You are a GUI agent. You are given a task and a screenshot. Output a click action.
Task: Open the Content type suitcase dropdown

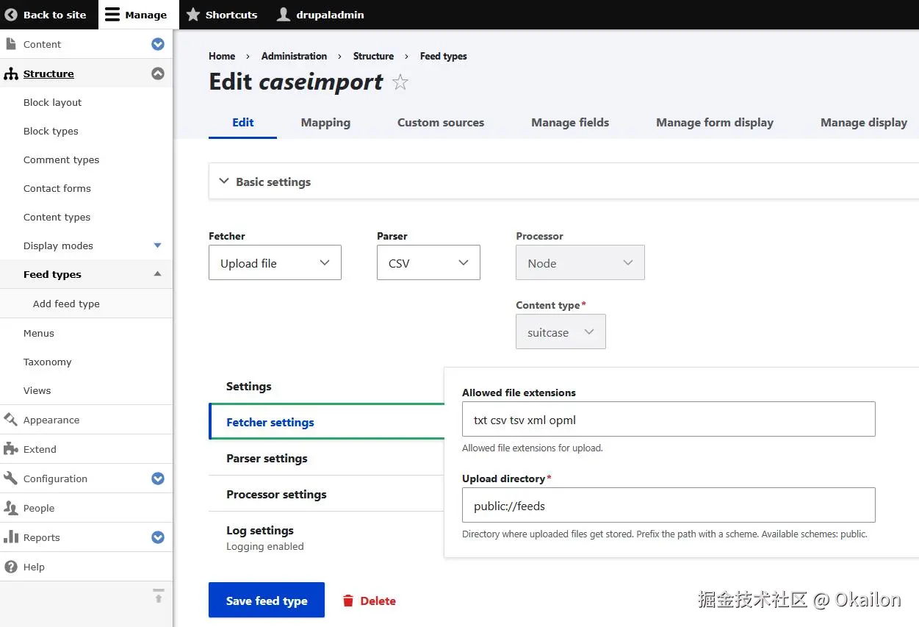click(x=561, y=332)
